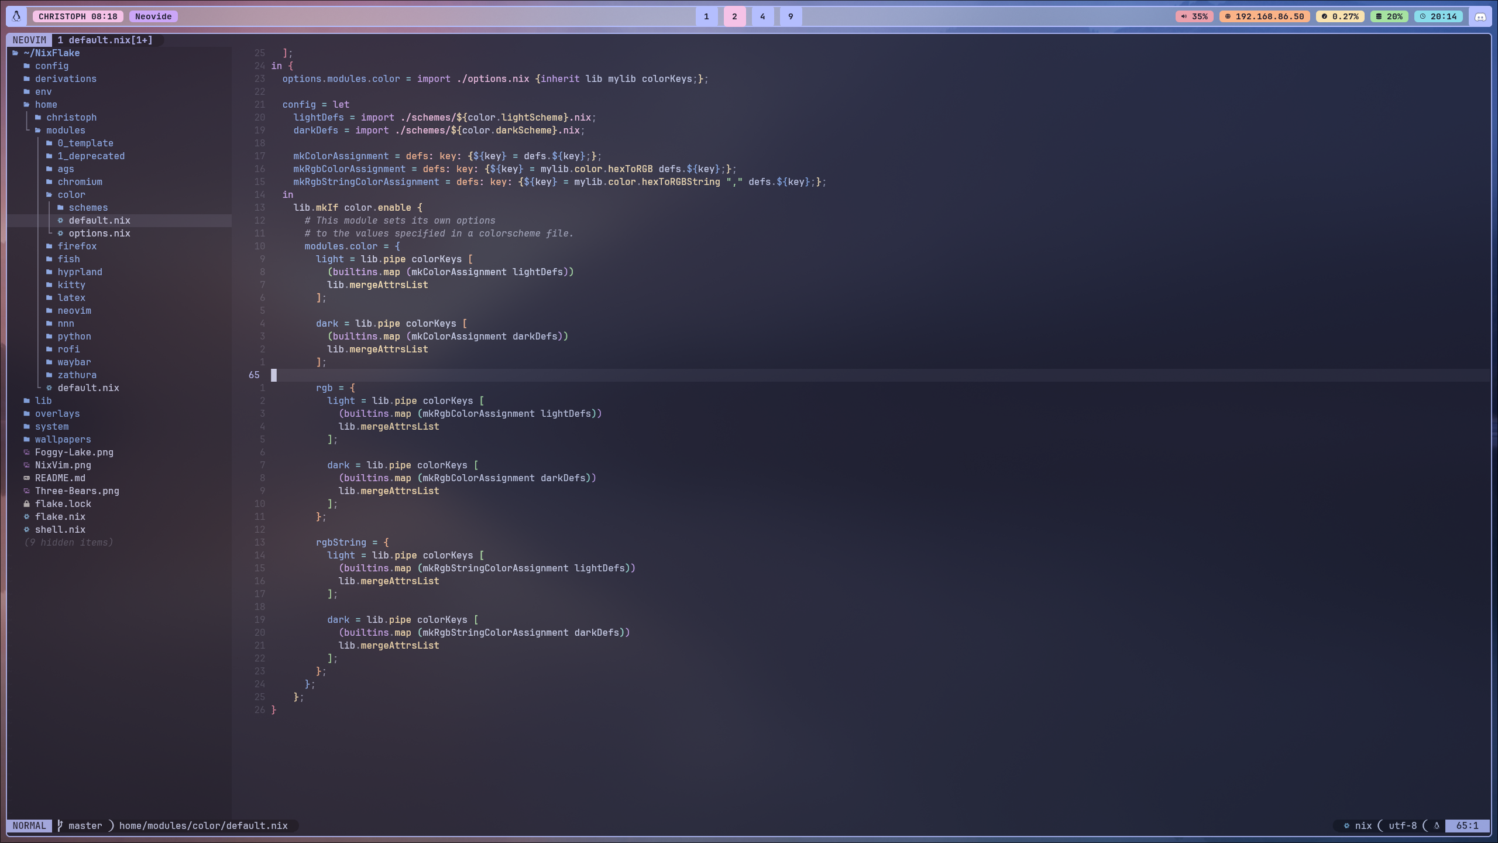Select the default.nix[1+] buffer tab
The image size is (1498, 843).
[x=105, y=40]
